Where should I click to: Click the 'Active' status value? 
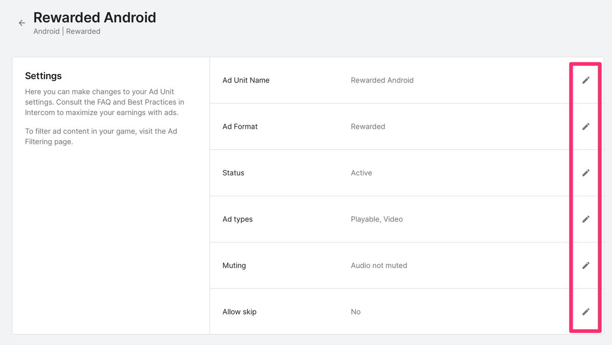(x=361, y=173)
